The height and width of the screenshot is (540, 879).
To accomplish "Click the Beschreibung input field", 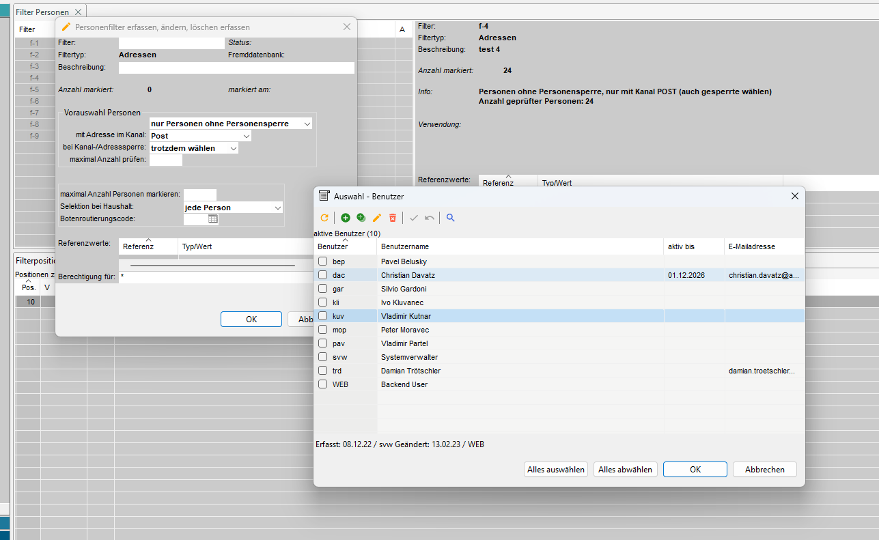I will tap(236, 68).
